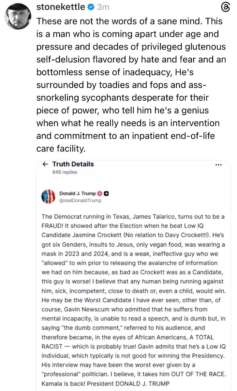Image resolution: width=237 pixels, height=391 pixels.
Task: Open the three-dot more options menu
Action: pyautogui.click(x=219, y=165)
